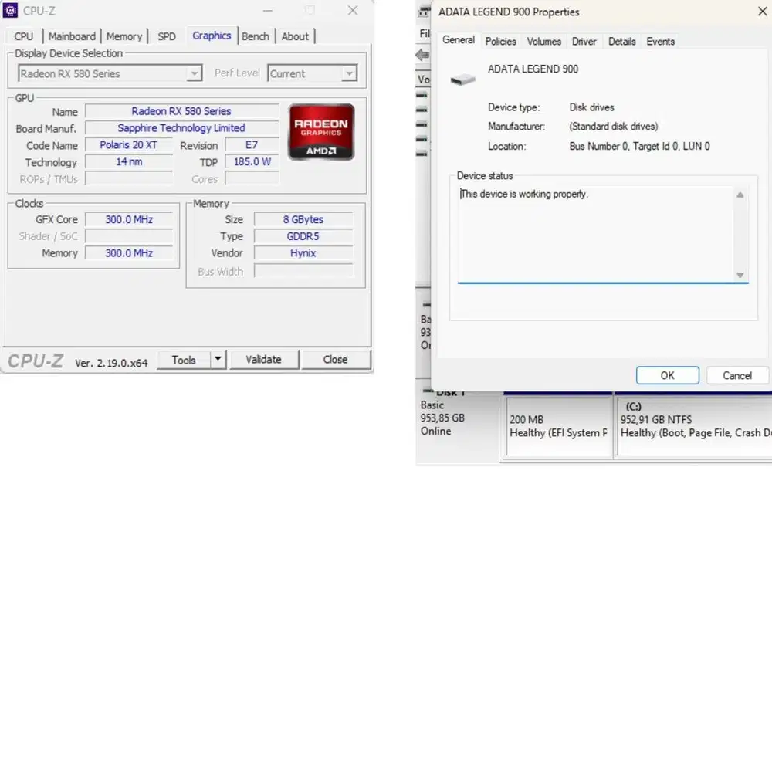Click the CPU-Z logo at the bottom left

click(x=35, y=361)
